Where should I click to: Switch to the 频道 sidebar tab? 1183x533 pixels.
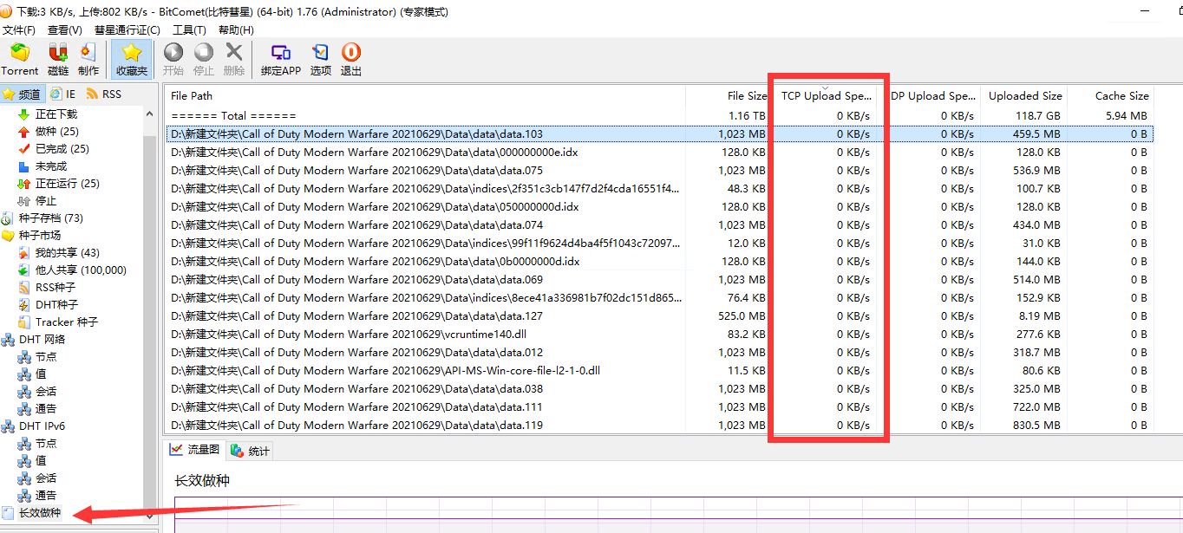(x=22, y=94)
